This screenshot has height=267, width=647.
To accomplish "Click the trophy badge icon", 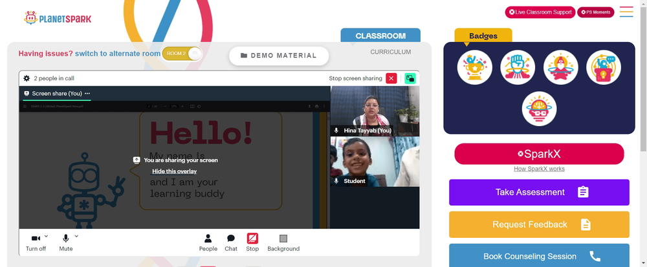I will (x=474, y=67).
